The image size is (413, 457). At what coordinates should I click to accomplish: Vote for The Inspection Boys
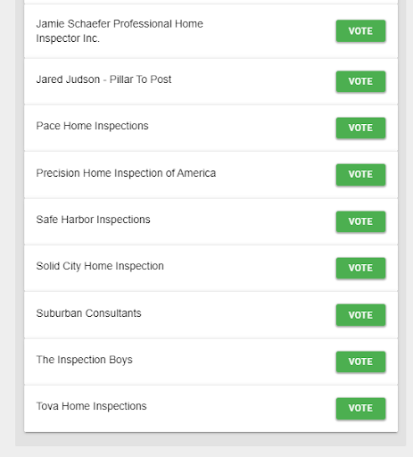tap(360, 361)
